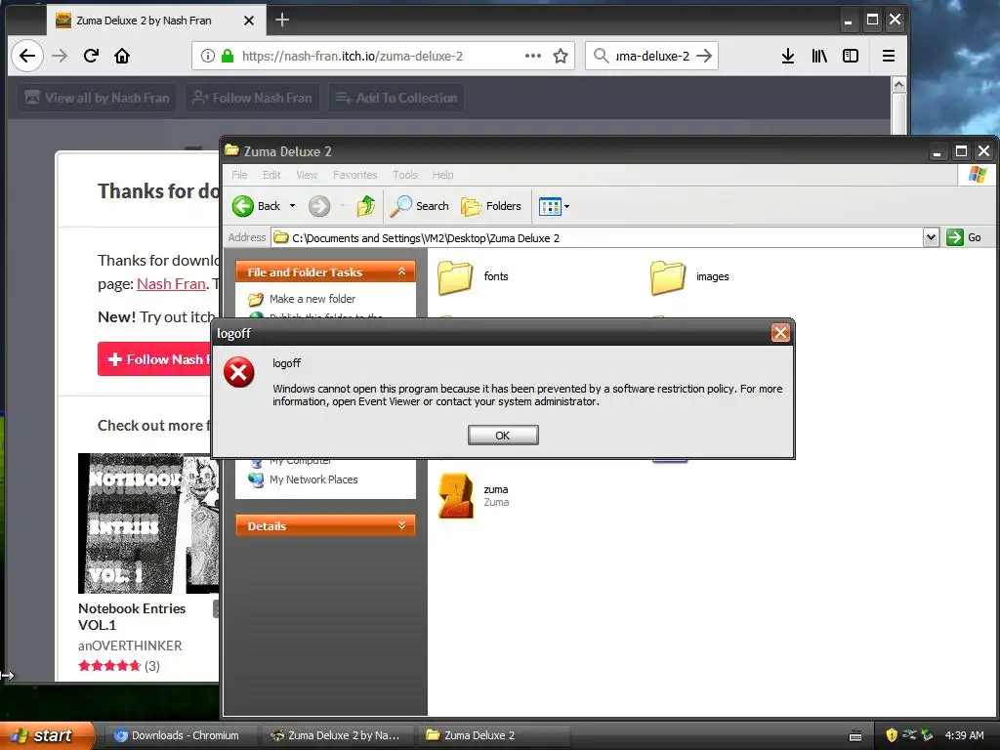Switch to Zuma Deluxe 2 browser taskbar item
1000x750 pixels.
(x=336, y=735)
